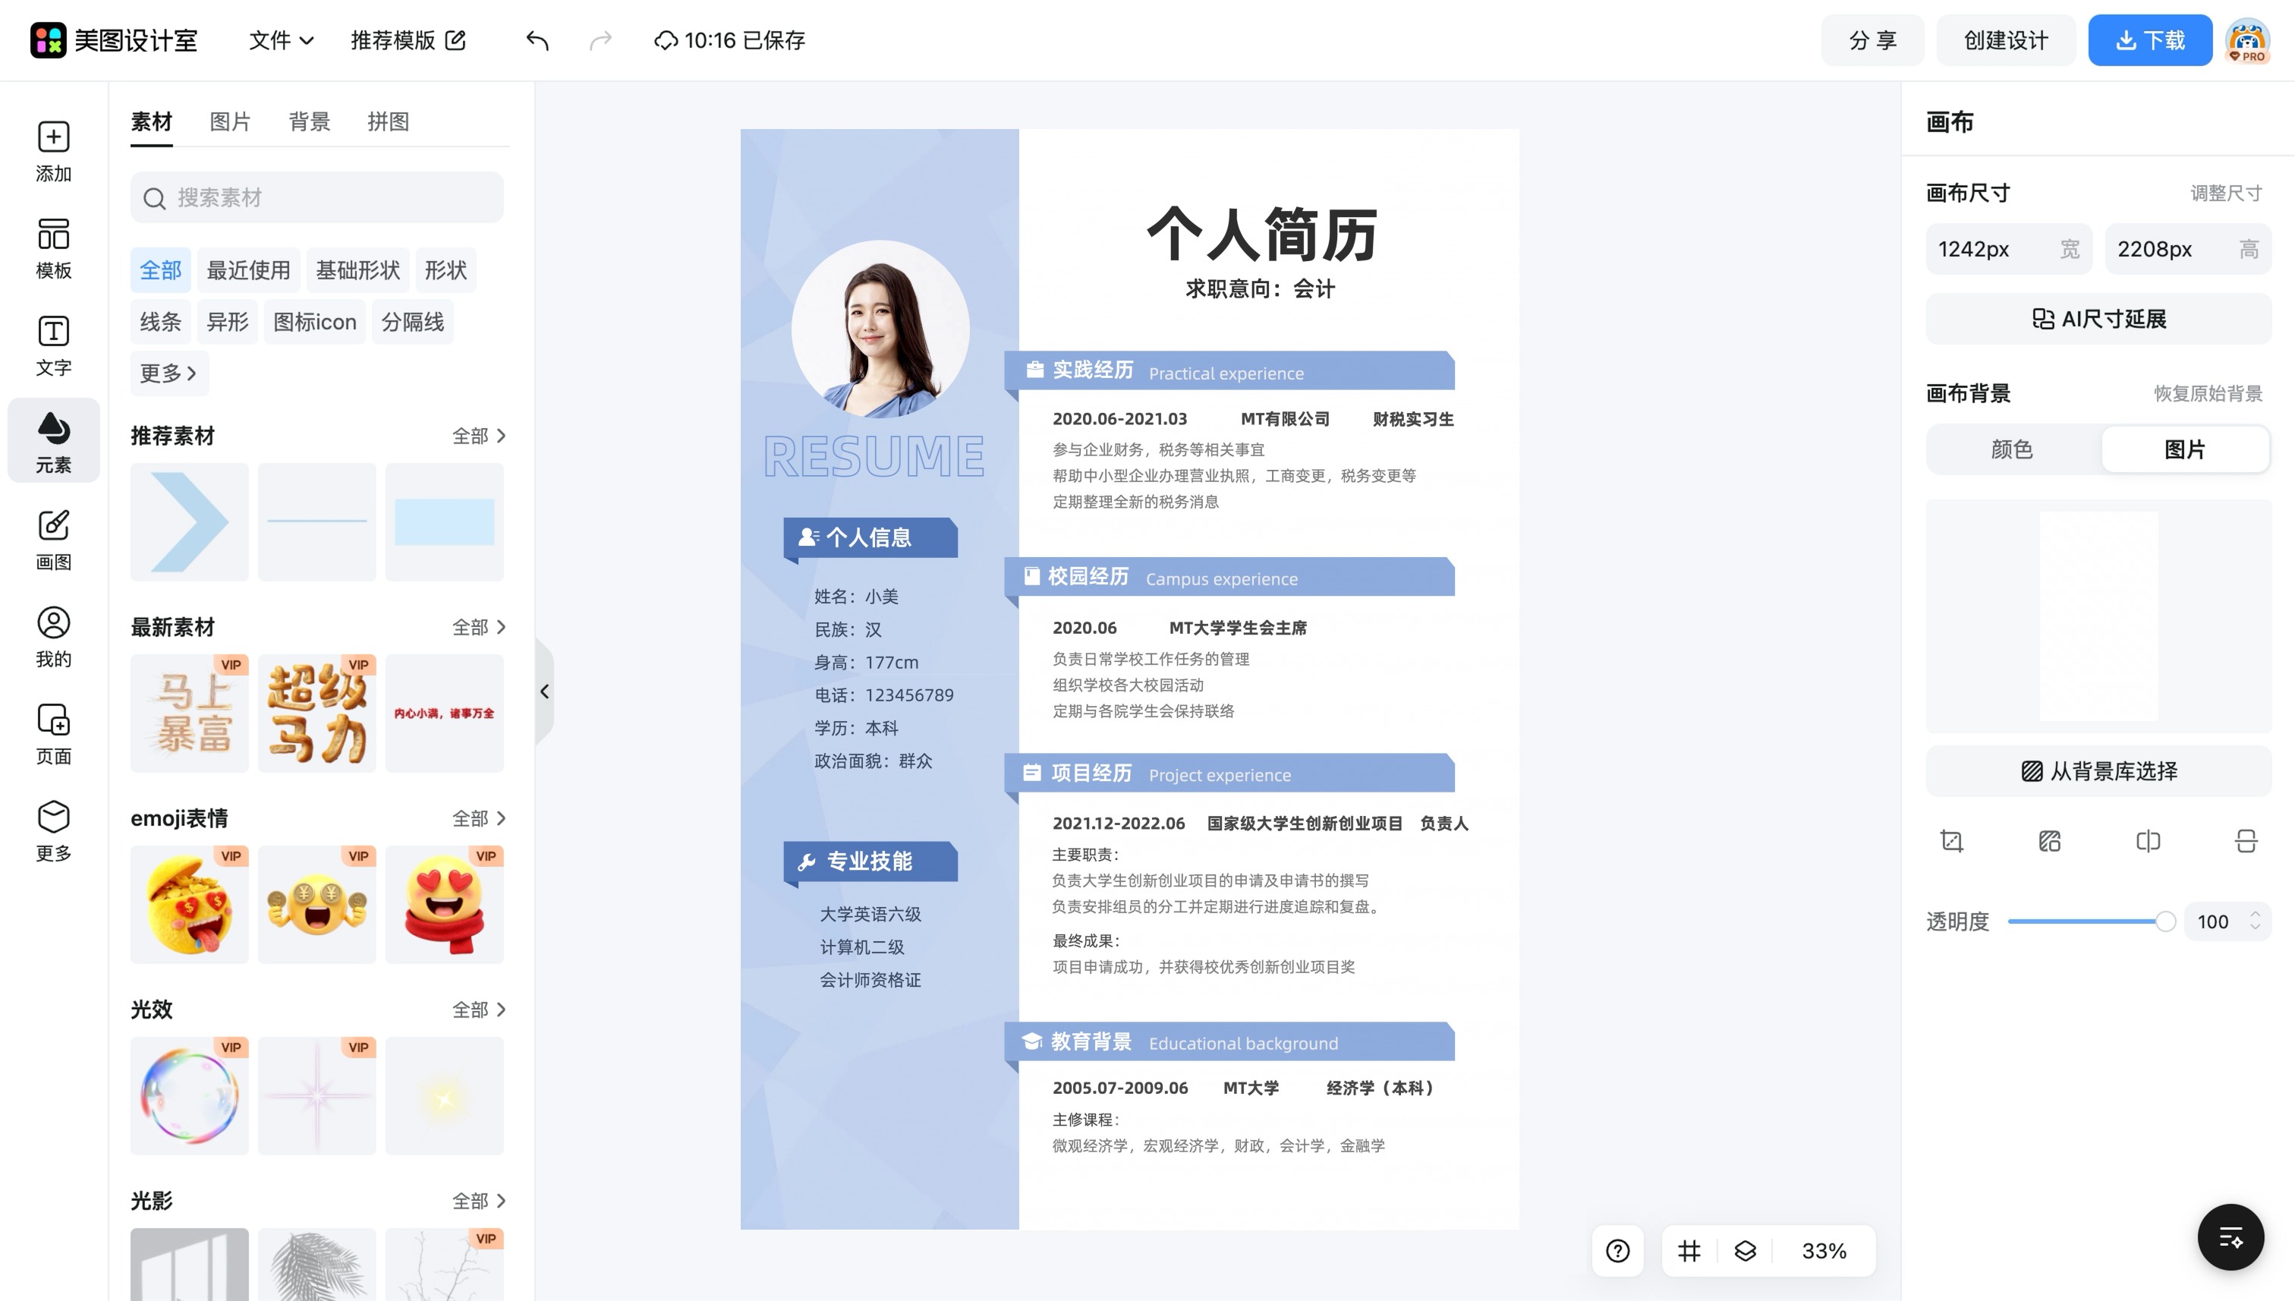Screen dimensions: 2295x1301
Task: Click the 恢复原始背景 link
Action: (2208, 393)
